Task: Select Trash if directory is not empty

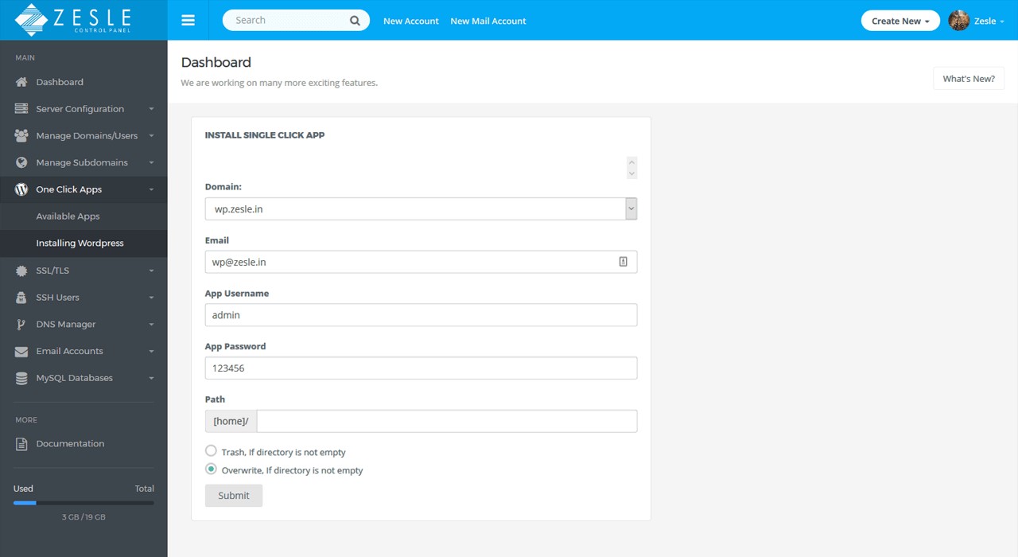Action: tap(211, 451)
